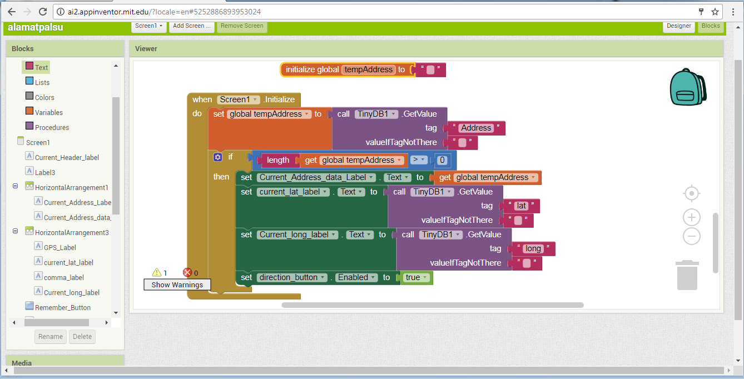Click the length text block
The width and height of the screenshot is (744, 379).
(278, 160)
